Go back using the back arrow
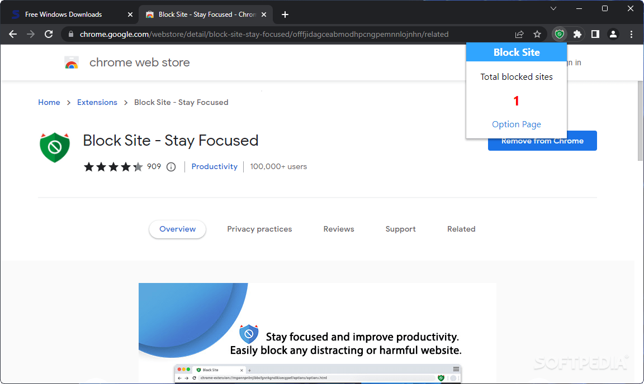This screenshot has width=644, height=384. point(13,34)
